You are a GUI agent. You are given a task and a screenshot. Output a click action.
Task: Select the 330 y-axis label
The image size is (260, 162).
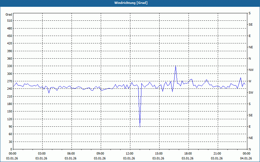click(x=10, y=66)
